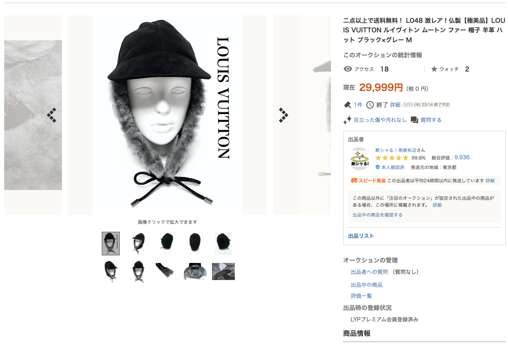Image resolution: width=508 pixels, height=345 pixels.
Task: Click the previous image arrow icon
Action: tap(52, 115)
